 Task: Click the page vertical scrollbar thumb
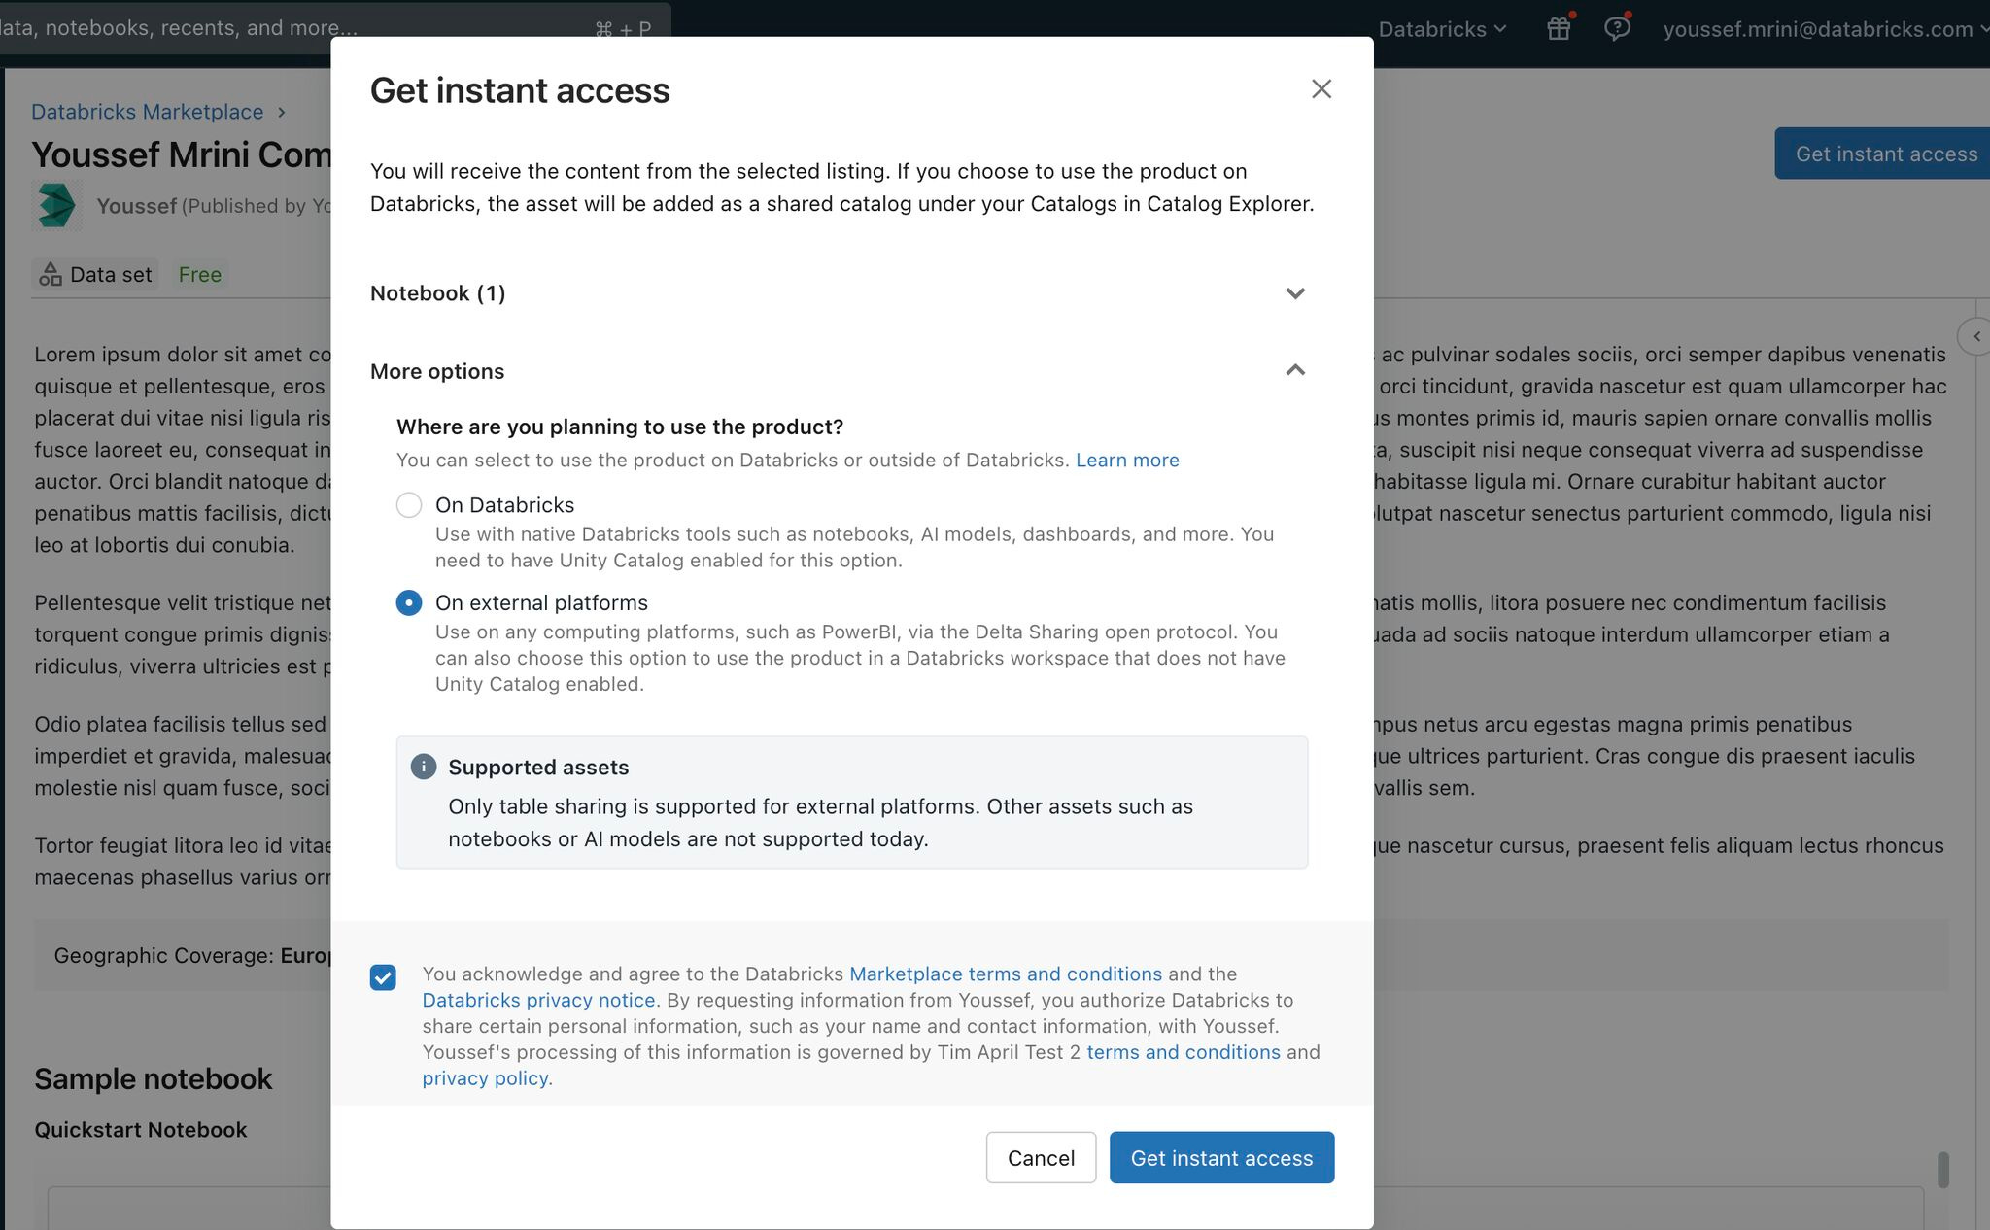(1942, 1170)
